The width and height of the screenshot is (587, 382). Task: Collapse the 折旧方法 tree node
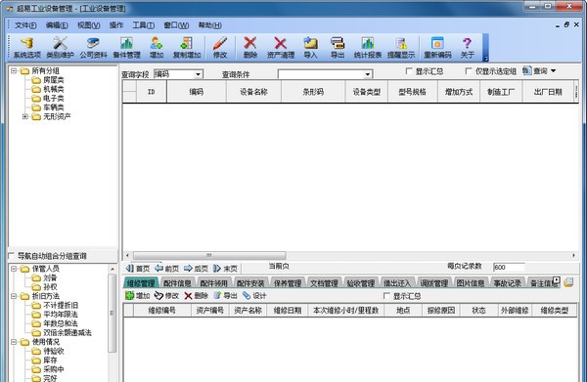point(14,296)
